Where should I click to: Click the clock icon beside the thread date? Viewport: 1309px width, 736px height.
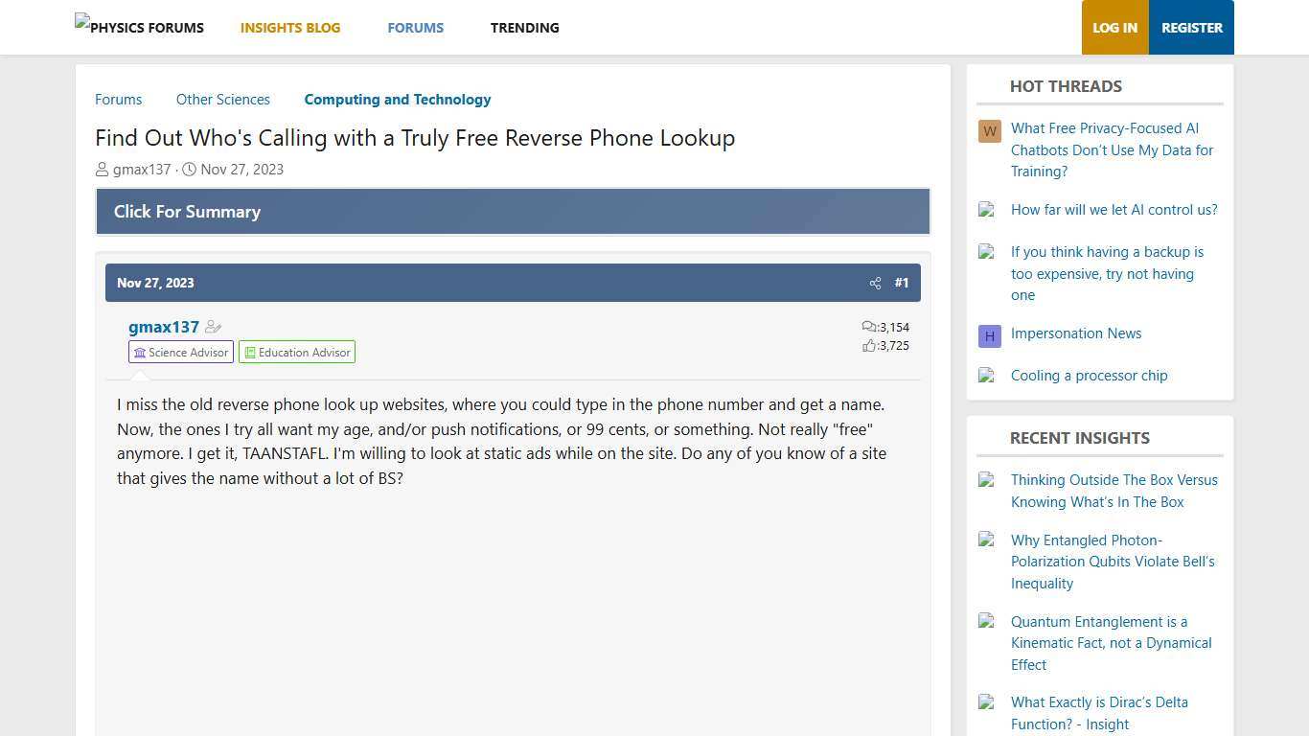coord(188,170)
